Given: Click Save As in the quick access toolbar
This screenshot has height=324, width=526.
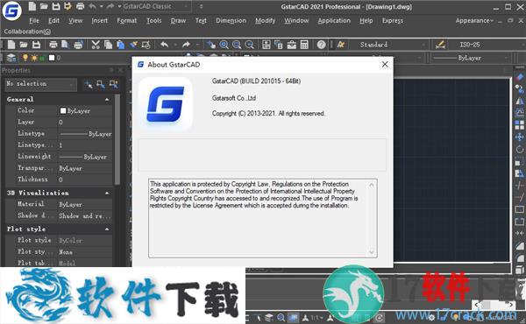Looking at the screenshot, I should [x=68, y=6].
